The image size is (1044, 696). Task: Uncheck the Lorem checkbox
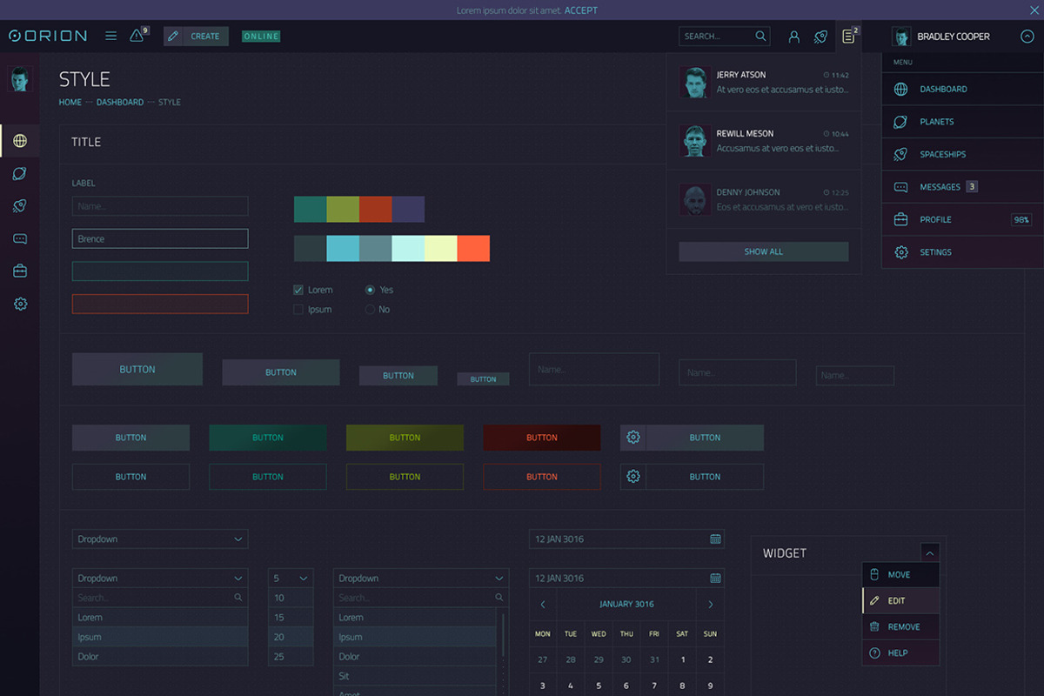coord(298,290)
